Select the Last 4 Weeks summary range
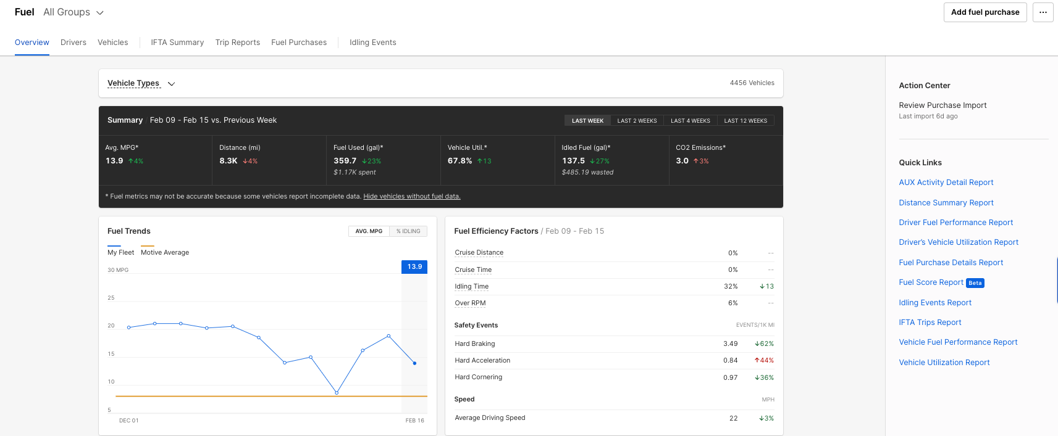 (690, 121)
